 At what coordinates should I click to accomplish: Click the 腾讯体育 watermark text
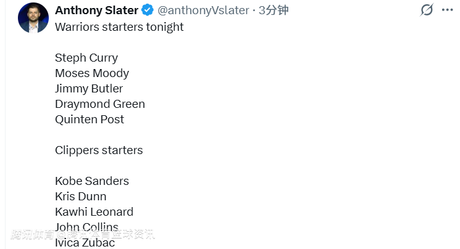[31, 235]
